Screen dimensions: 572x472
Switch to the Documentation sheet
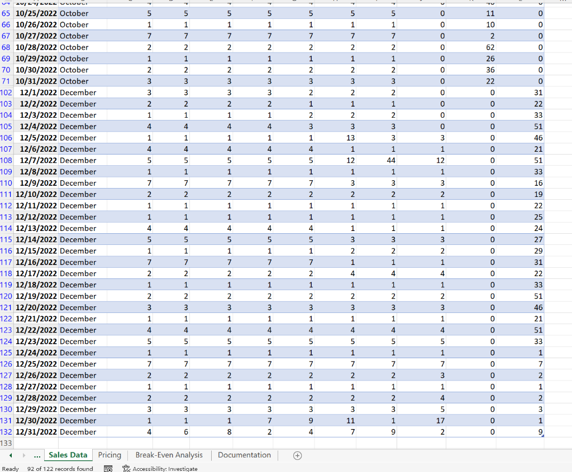pos(244,455)
